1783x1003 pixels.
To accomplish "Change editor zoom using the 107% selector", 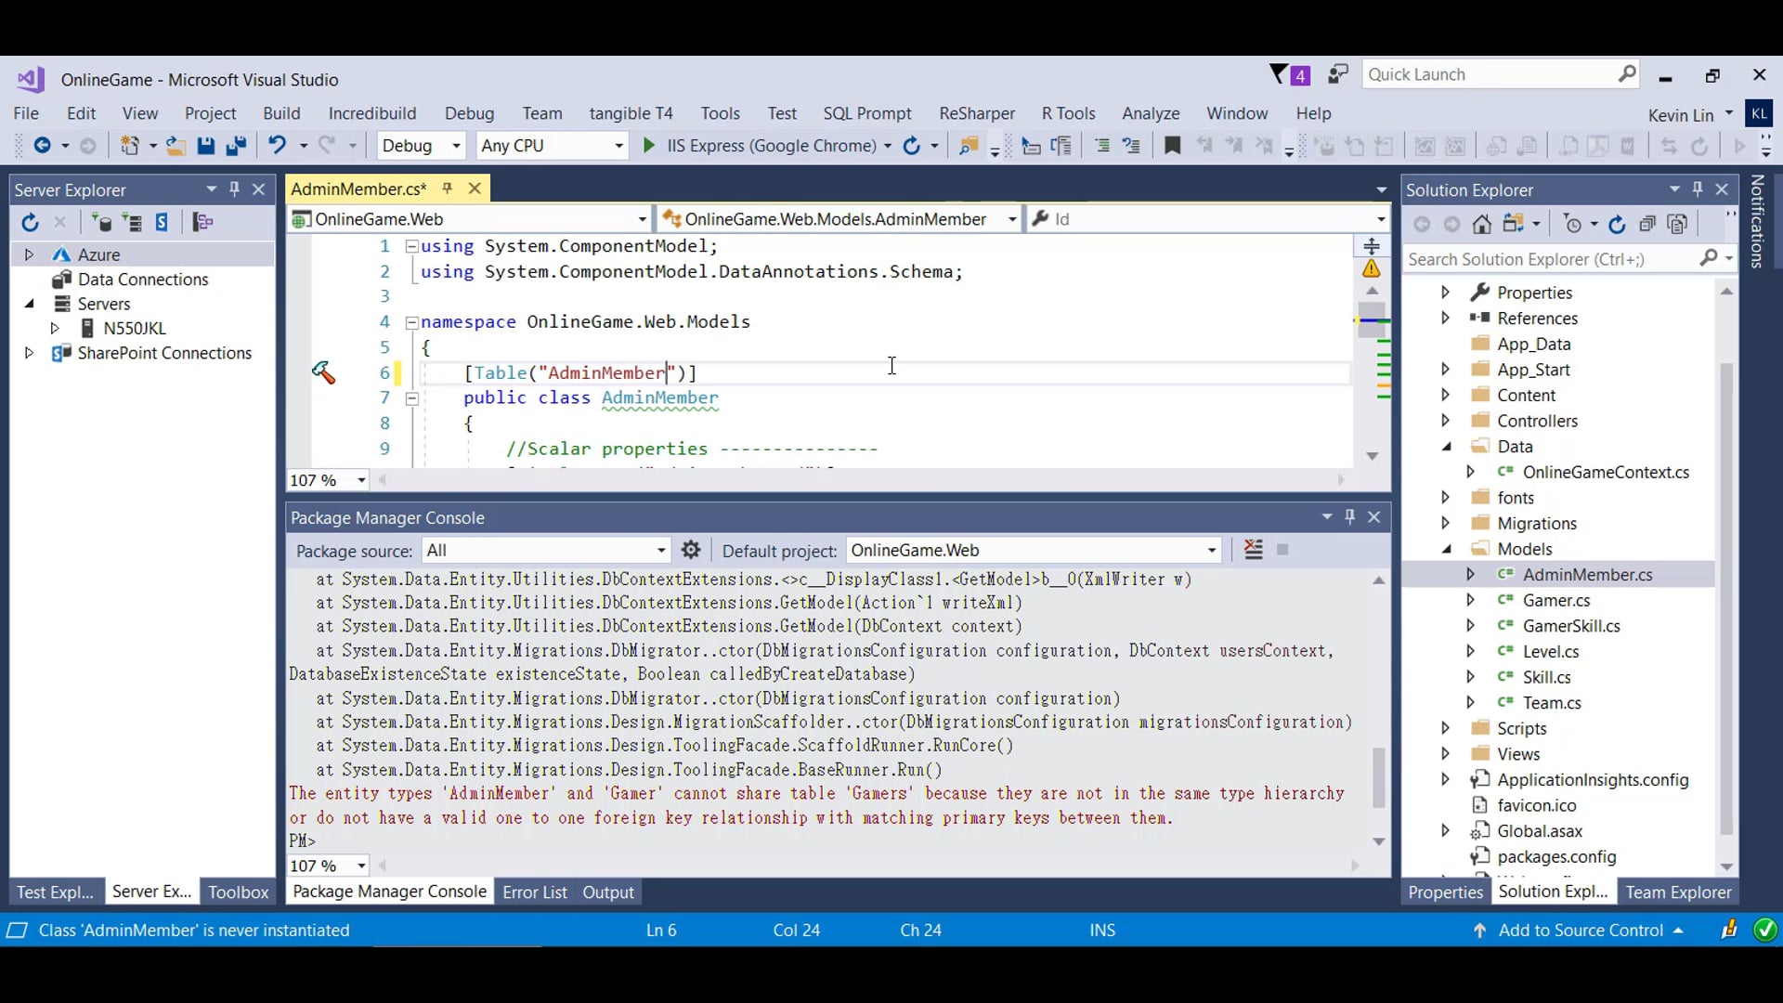I will [x=327, y=480].
